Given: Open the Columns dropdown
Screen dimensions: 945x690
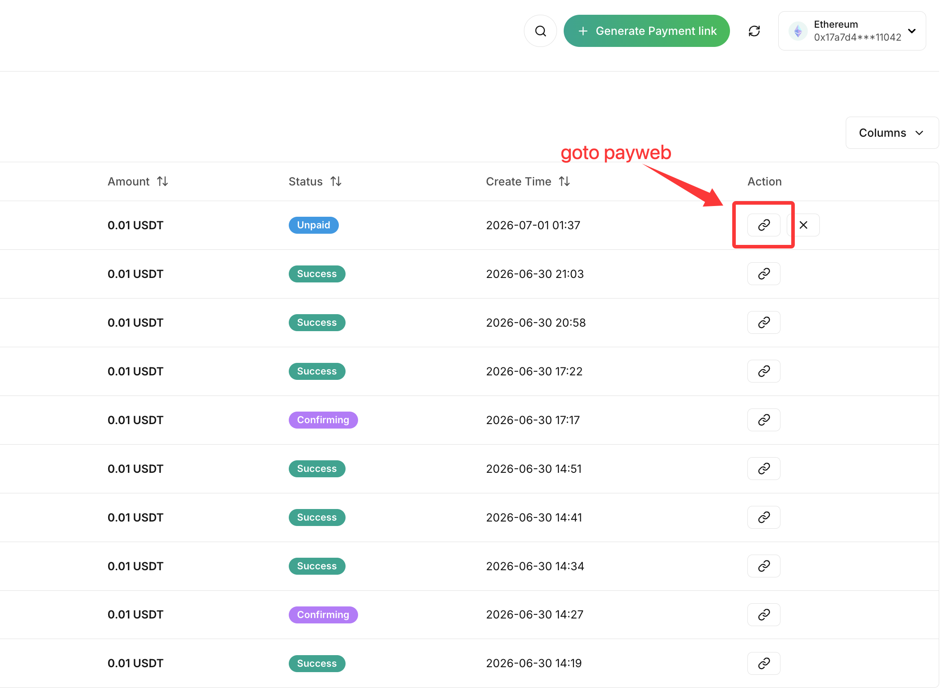Looking at the screenshot, I should 891,133.
